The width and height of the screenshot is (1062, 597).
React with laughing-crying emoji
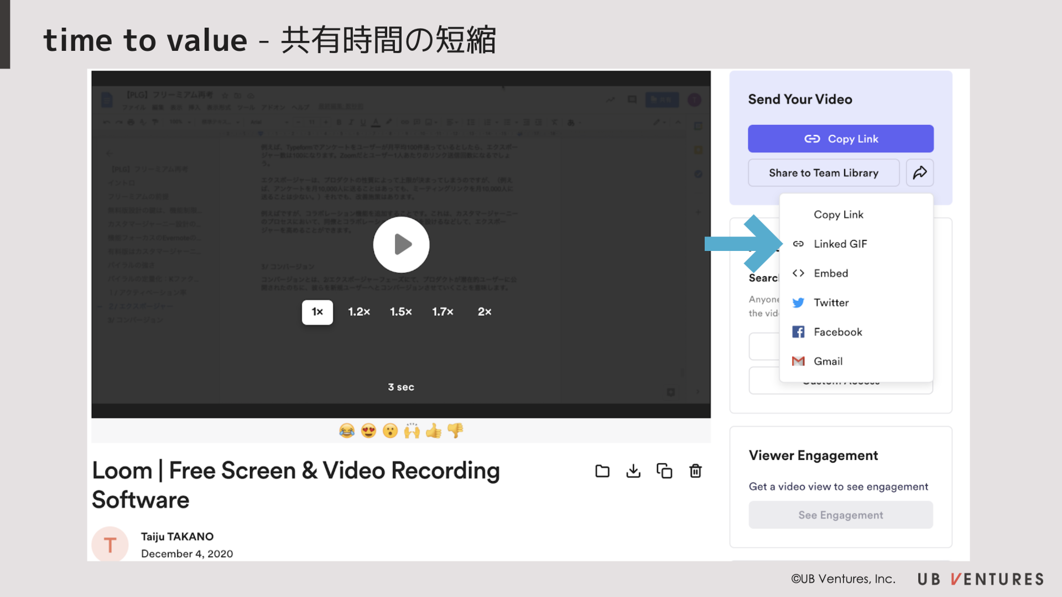pos(347,431)
